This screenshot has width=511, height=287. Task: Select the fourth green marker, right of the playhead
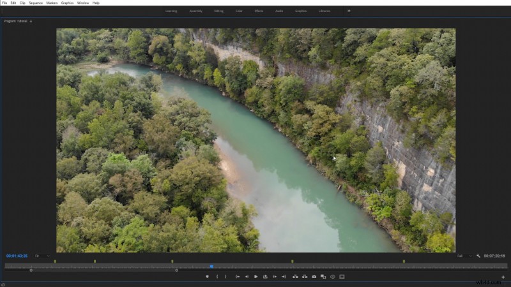(x=293, y=261)
